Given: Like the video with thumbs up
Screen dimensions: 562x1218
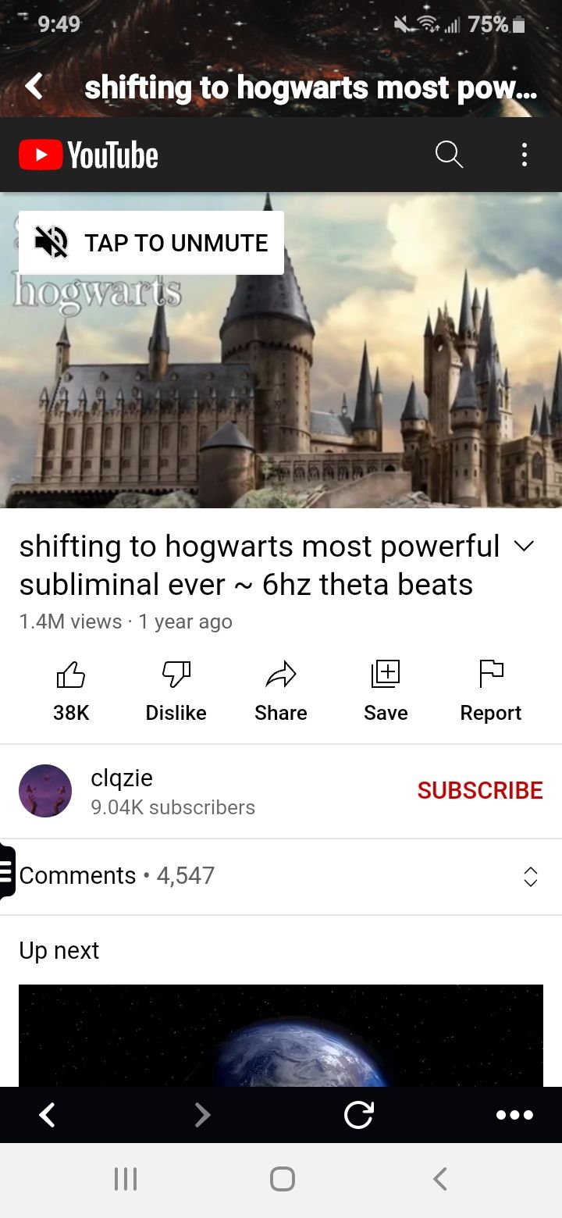Looking at the screenshot, I should [x=71, y=690].
